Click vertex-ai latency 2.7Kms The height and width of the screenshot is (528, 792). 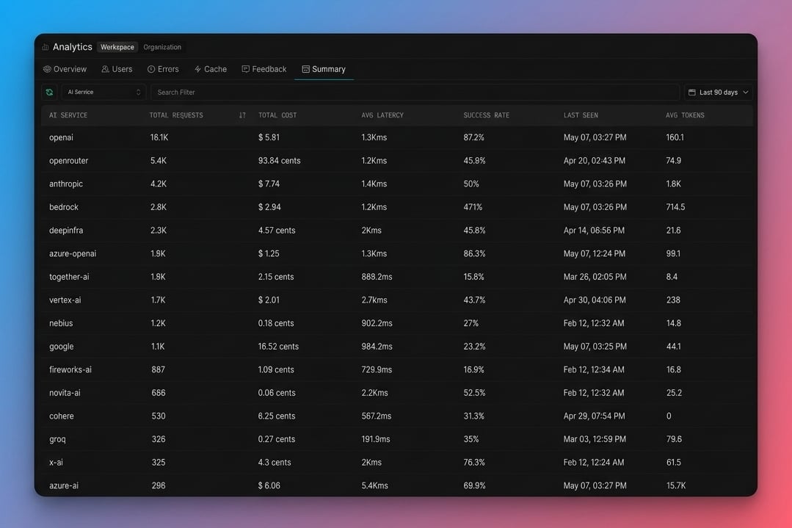[x=374, y=300]
